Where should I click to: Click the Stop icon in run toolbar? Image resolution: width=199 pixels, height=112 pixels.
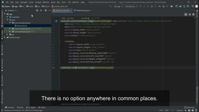(167, 6)
